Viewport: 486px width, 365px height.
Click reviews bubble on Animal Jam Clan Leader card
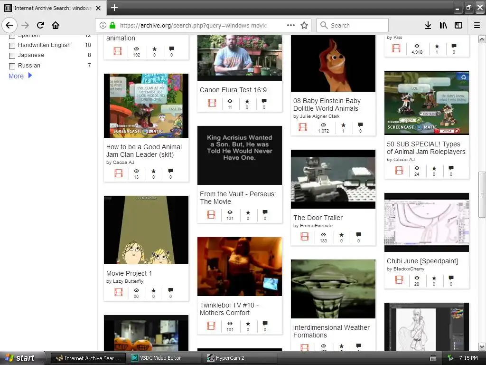(x=170, y=171)
